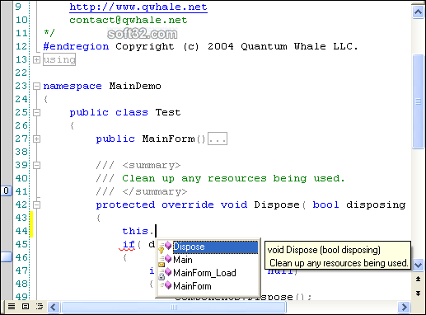Click the contact@qwhale.net email text

coord(129,20)
